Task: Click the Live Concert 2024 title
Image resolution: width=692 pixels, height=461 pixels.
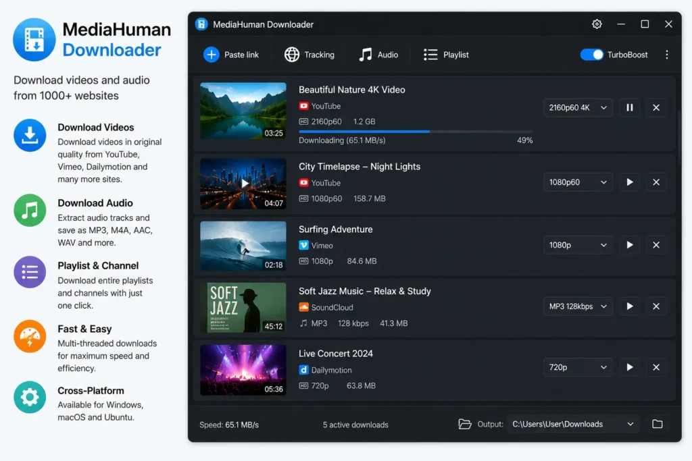Action: tap(335, 354)
